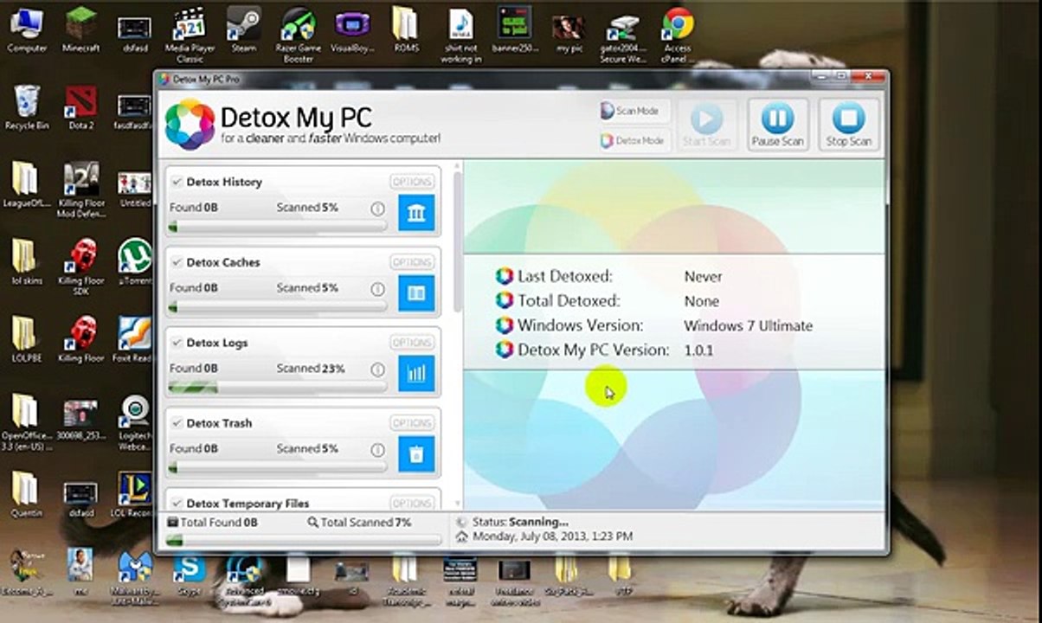The image size is (1042, 623).
Task: Select the LOLPBE folder icon
Action: click(x=25, y=340)
